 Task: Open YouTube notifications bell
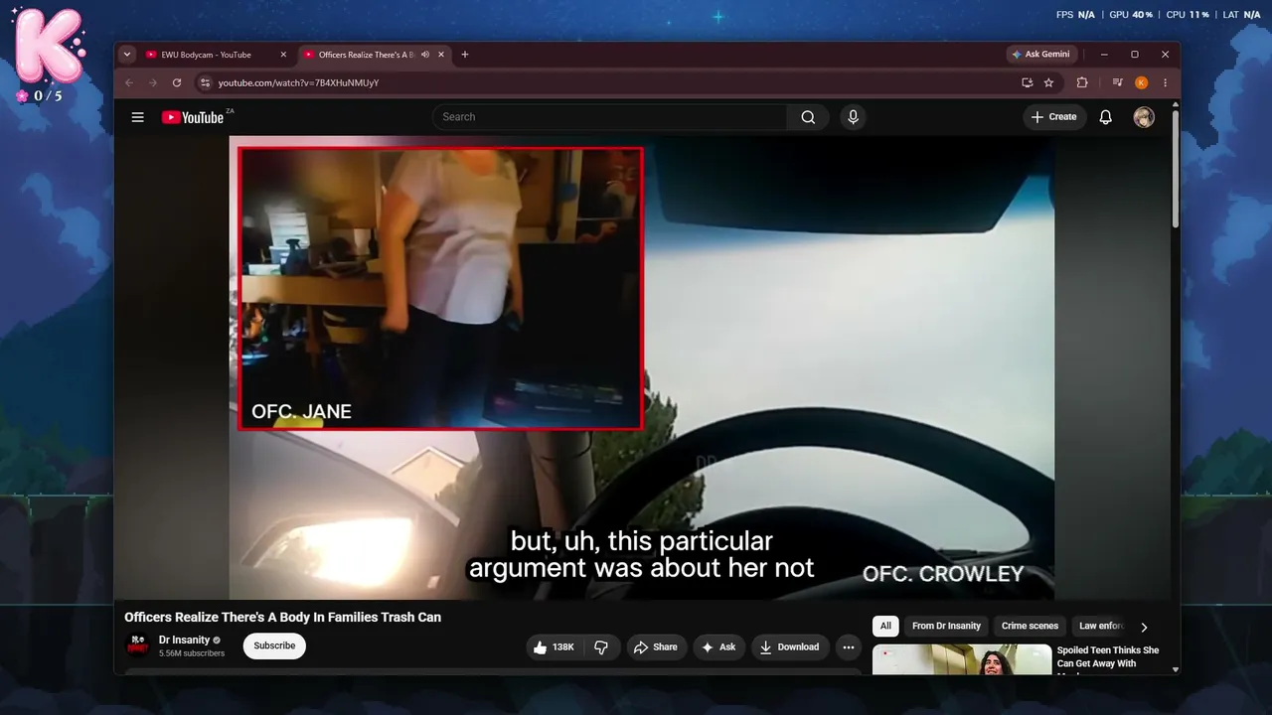point(1105,117)
